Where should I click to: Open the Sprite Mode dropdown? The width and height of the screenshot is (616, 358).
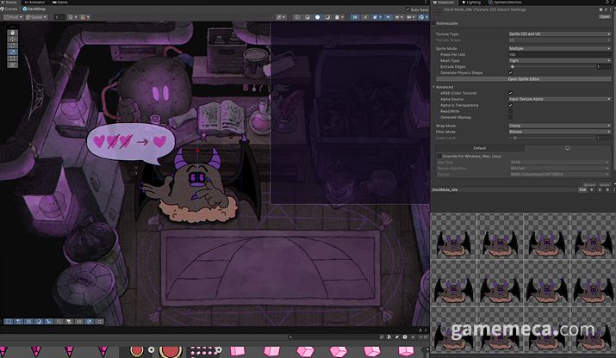click(x=559, y=49)
